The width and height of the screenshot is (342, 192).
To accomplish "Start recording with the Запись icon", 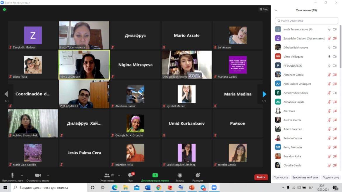I will 180,175.
